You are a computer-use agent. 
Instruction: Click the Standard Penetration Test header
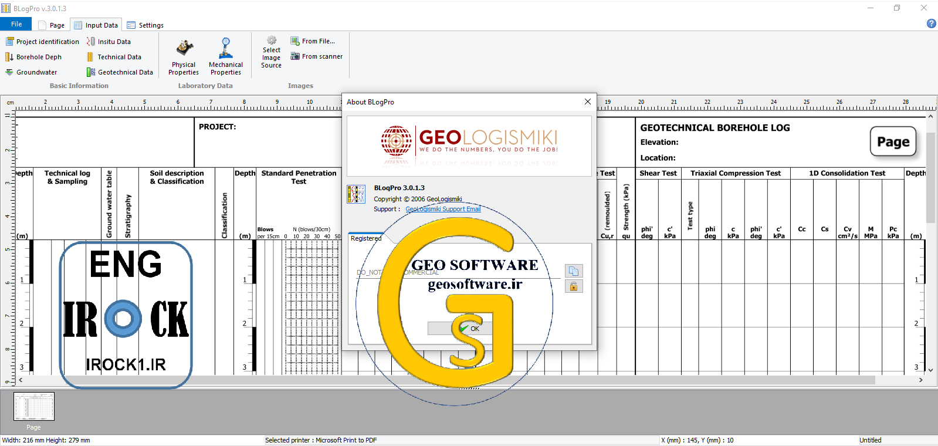[x=299, y=177]
